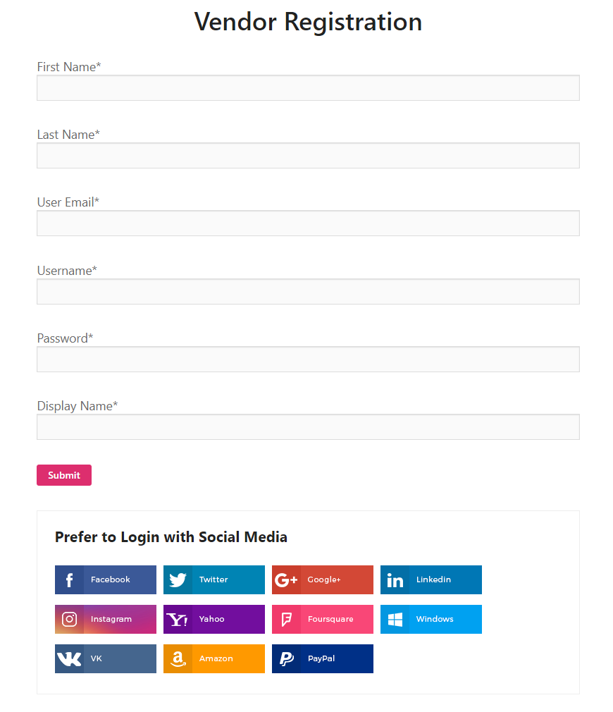Click the Google+ logo icon

[286, 580]
